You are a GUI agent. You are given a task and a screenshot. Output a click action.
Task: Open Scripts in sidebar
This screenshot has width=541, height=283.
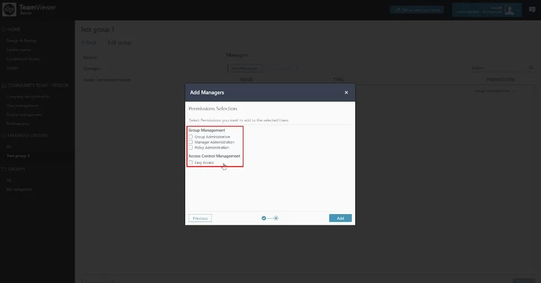pyautogui.click(x=12, y=68)
